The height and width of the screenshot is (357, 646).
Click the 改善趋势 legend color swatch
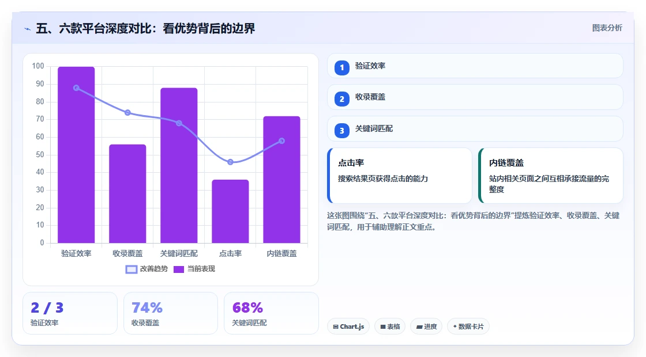click(x=132, y=269)
